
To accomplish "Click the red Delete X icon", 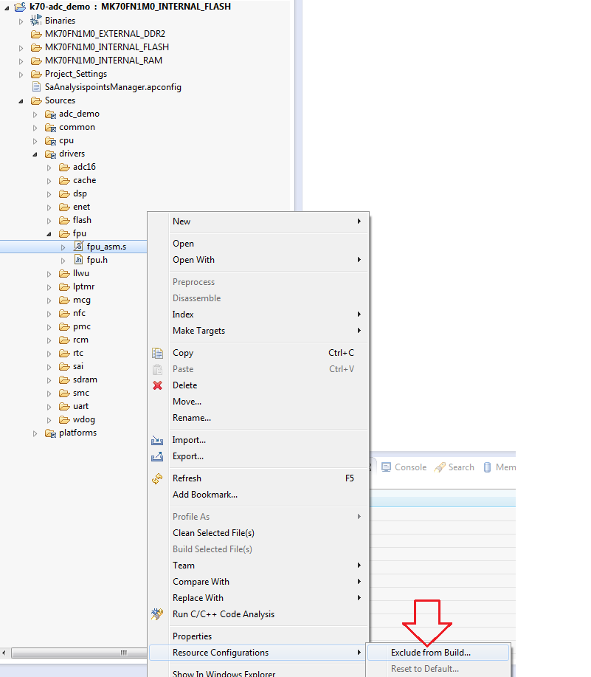I will click(157, 385).
